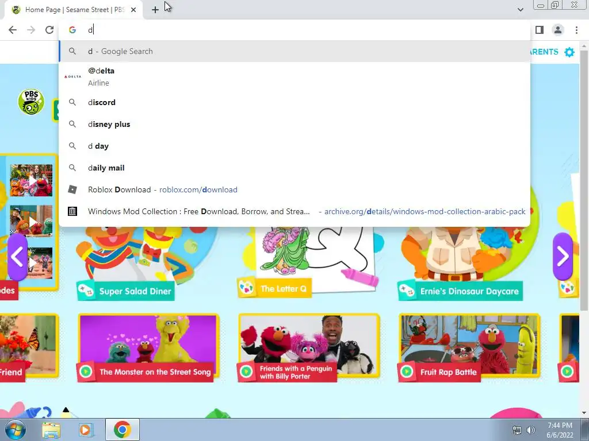
Task: Toggle the browser side panel icon
Action: [540, 30]
